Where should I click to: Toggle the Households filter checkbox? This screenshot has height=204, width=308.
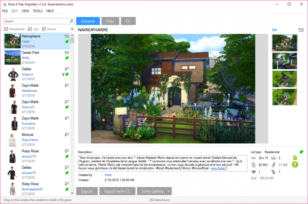pos(6,29)
